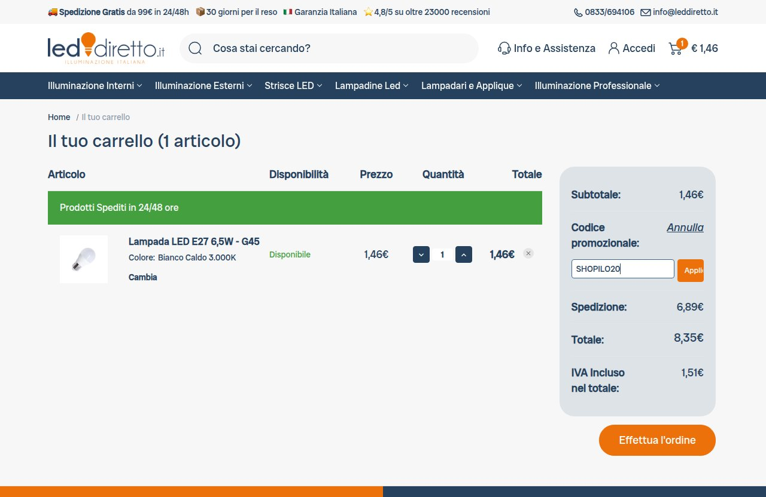This screenshot has width=766, height=497.
Task: Click the headset assistance icon
Action: coord(504,48)
